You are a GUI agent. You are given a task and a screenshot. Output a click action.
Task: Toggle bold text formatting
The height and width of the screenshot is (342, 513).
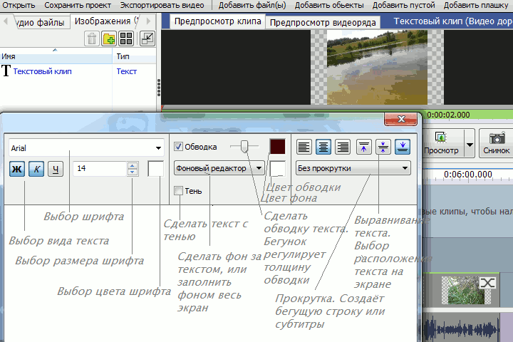(16, 169)
